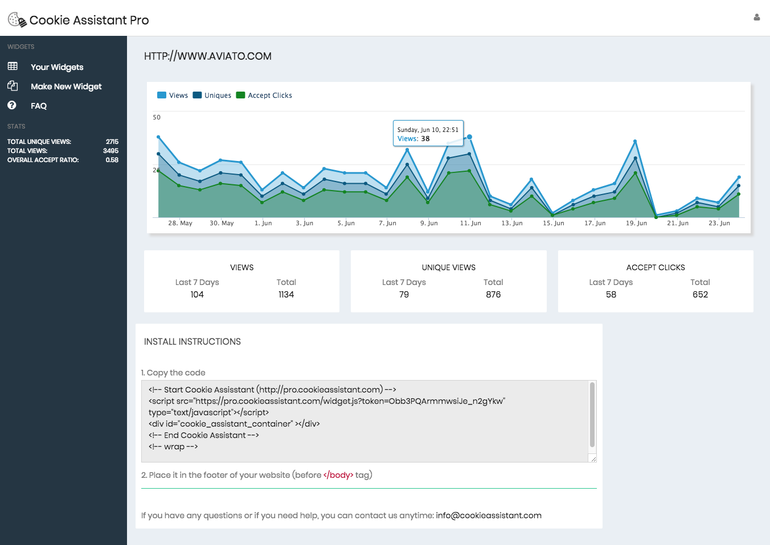Click the Accept Clicks total value 652
Screen dimensions: 770x545
point(700,295)
